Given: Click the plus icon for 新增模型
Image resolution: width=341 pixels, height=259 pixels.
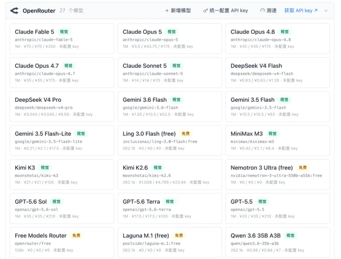Looking at the screenshot, I should point(167,10).
